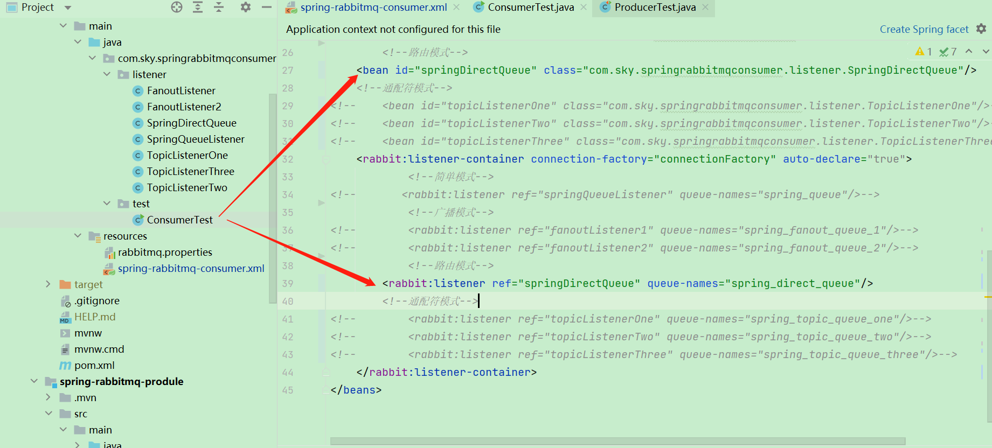Open spring-rabbitmq-consumer.xml in project tree

[x=191, y=268]
